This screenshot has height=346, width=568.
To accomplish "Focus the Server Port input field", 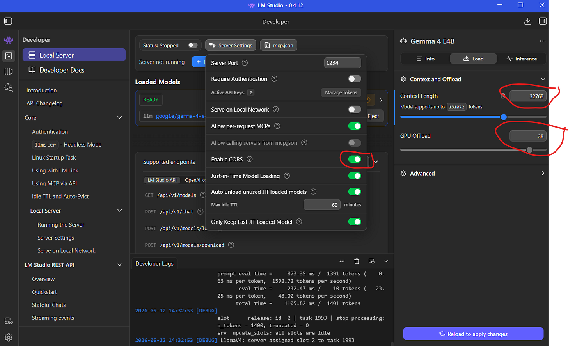I will pos(343,63).
